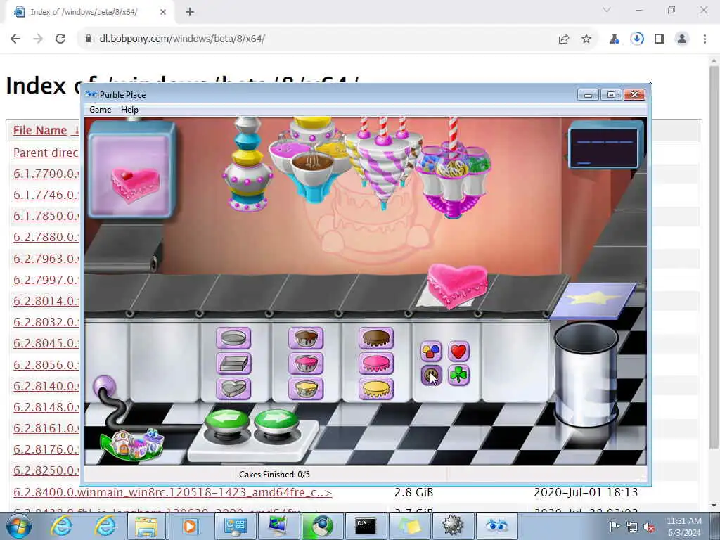Open the browser three-dot menu
Image resolution: width=720 pixels, height=540 pixels.
coord(705,39)
